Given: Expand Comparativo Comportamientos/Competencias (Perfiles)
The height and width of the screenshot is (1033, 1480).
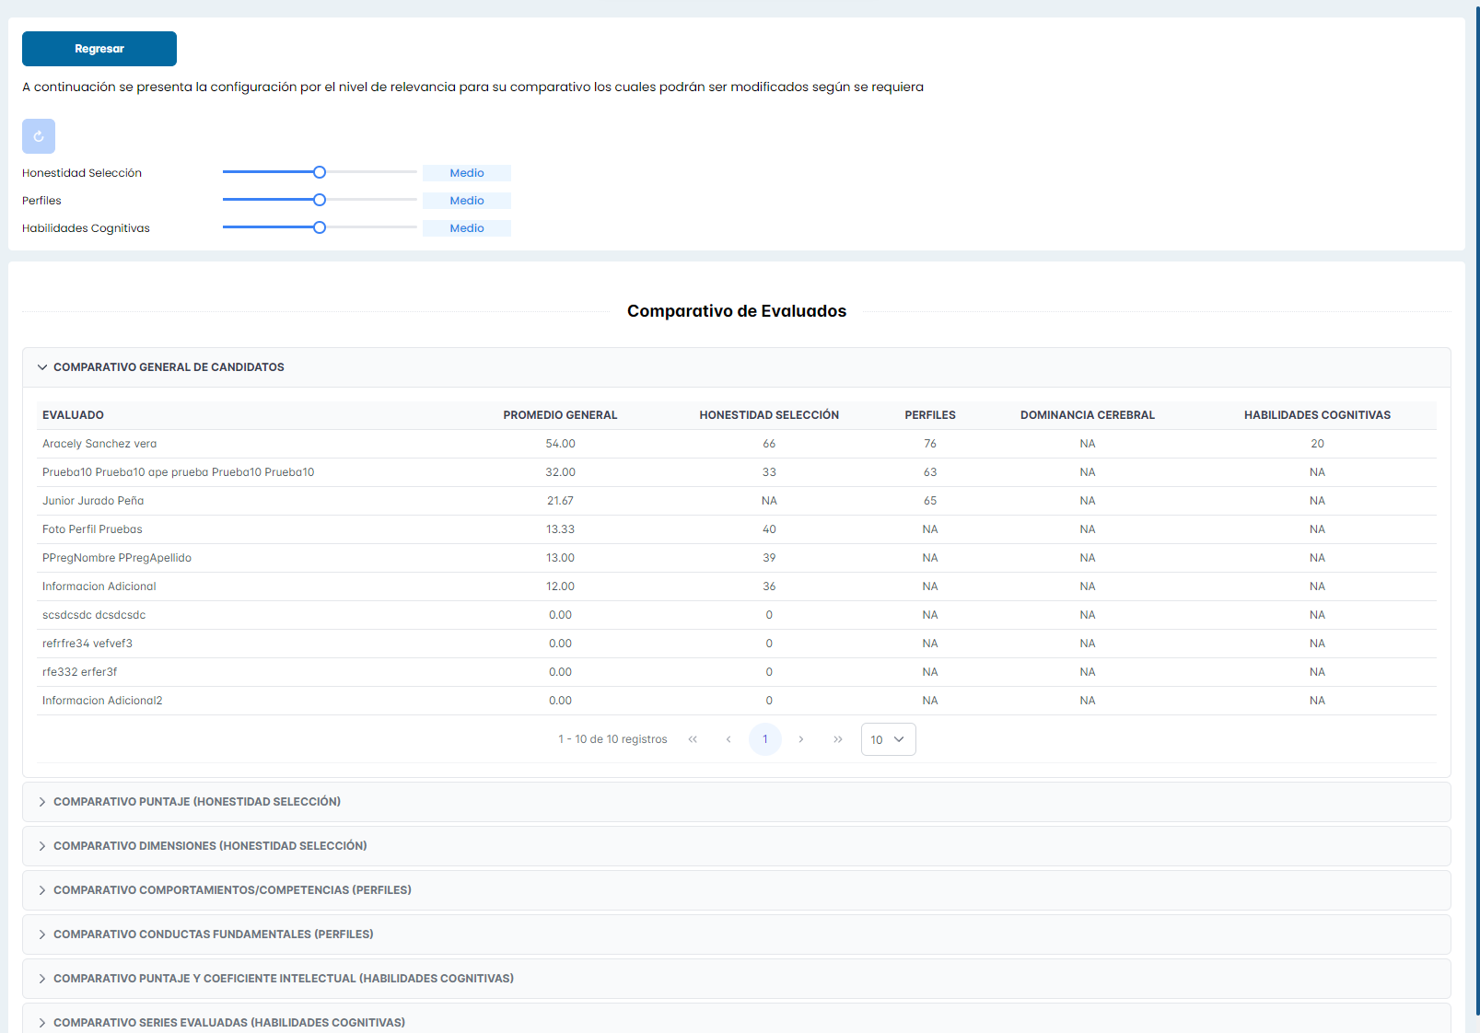Looking at the screenshot, I should coord(231,890).
